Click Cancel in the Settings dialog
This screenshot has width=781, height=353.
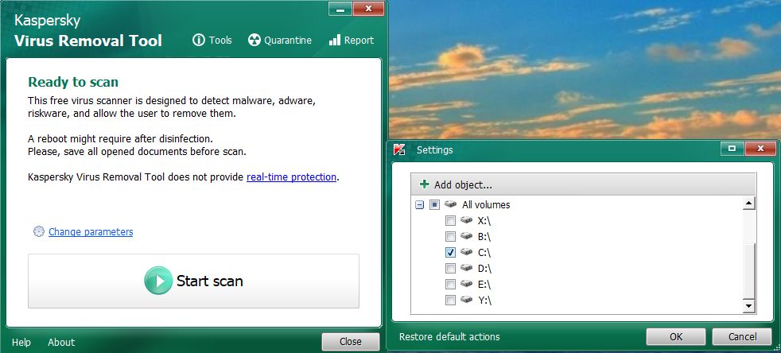742,337
